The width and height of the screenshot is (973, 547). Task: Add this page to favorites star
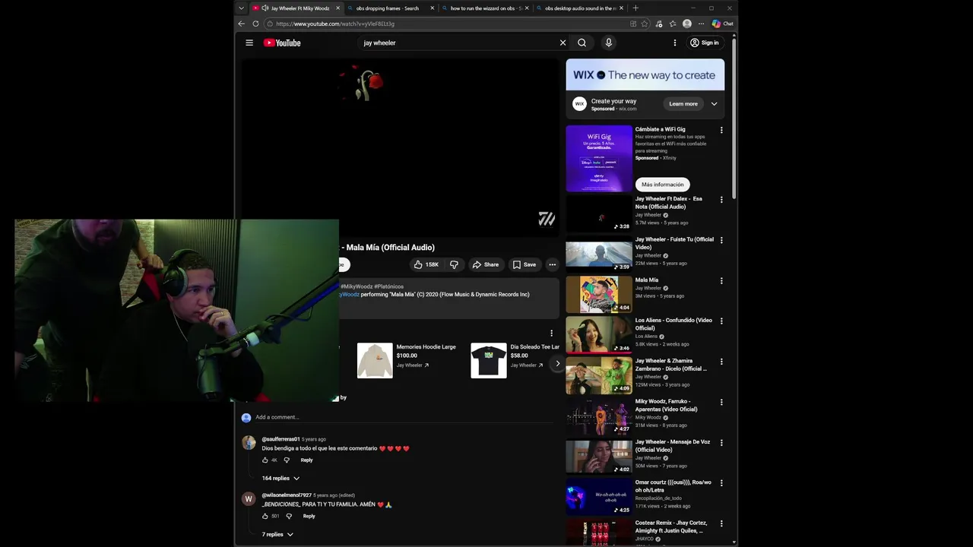point(645,24)
